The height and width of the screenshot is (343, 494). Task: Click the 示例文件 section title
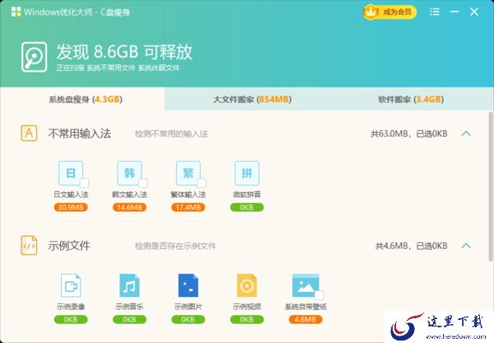69,246
